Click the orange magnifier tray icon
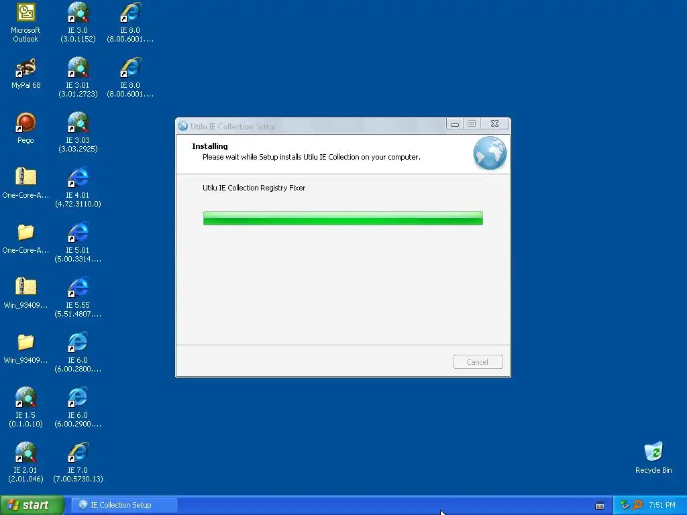The width and height of the screenshot is (687, 515). (637, 505)
